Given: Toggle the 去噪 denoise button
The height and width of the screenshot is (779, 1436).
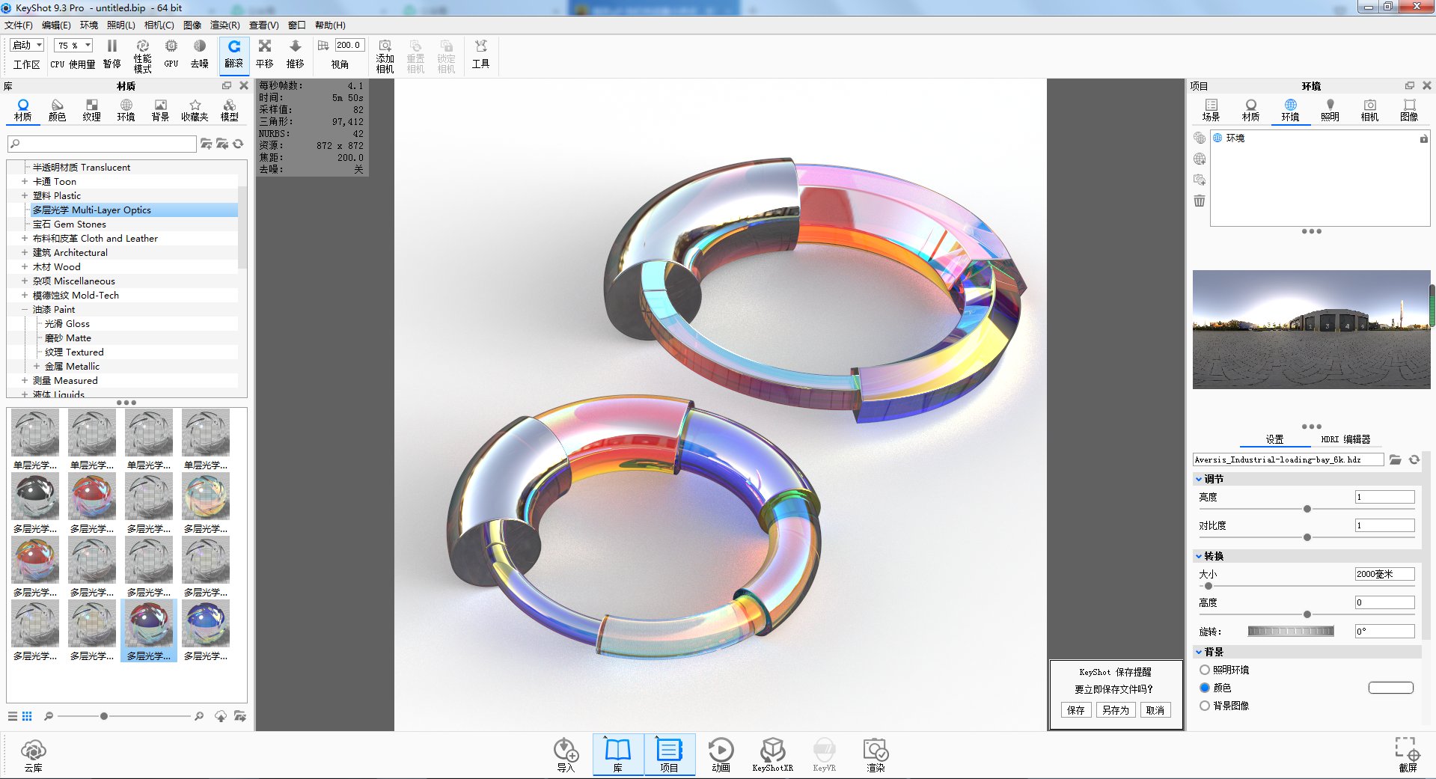Looking at the screenshot, I should pyautogui.click(x=199, y=54).
